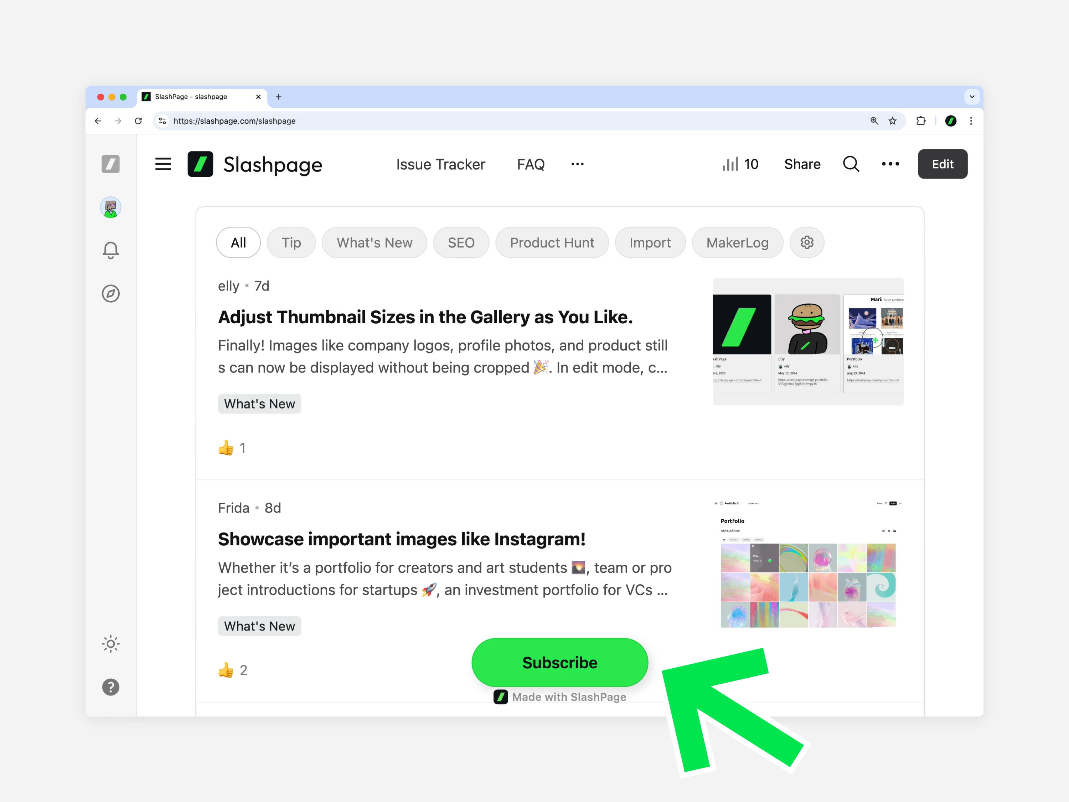This screenshot has height=802, width=1069.
Task: Click elly's post gallery thumbnail image
Action: 808,341
